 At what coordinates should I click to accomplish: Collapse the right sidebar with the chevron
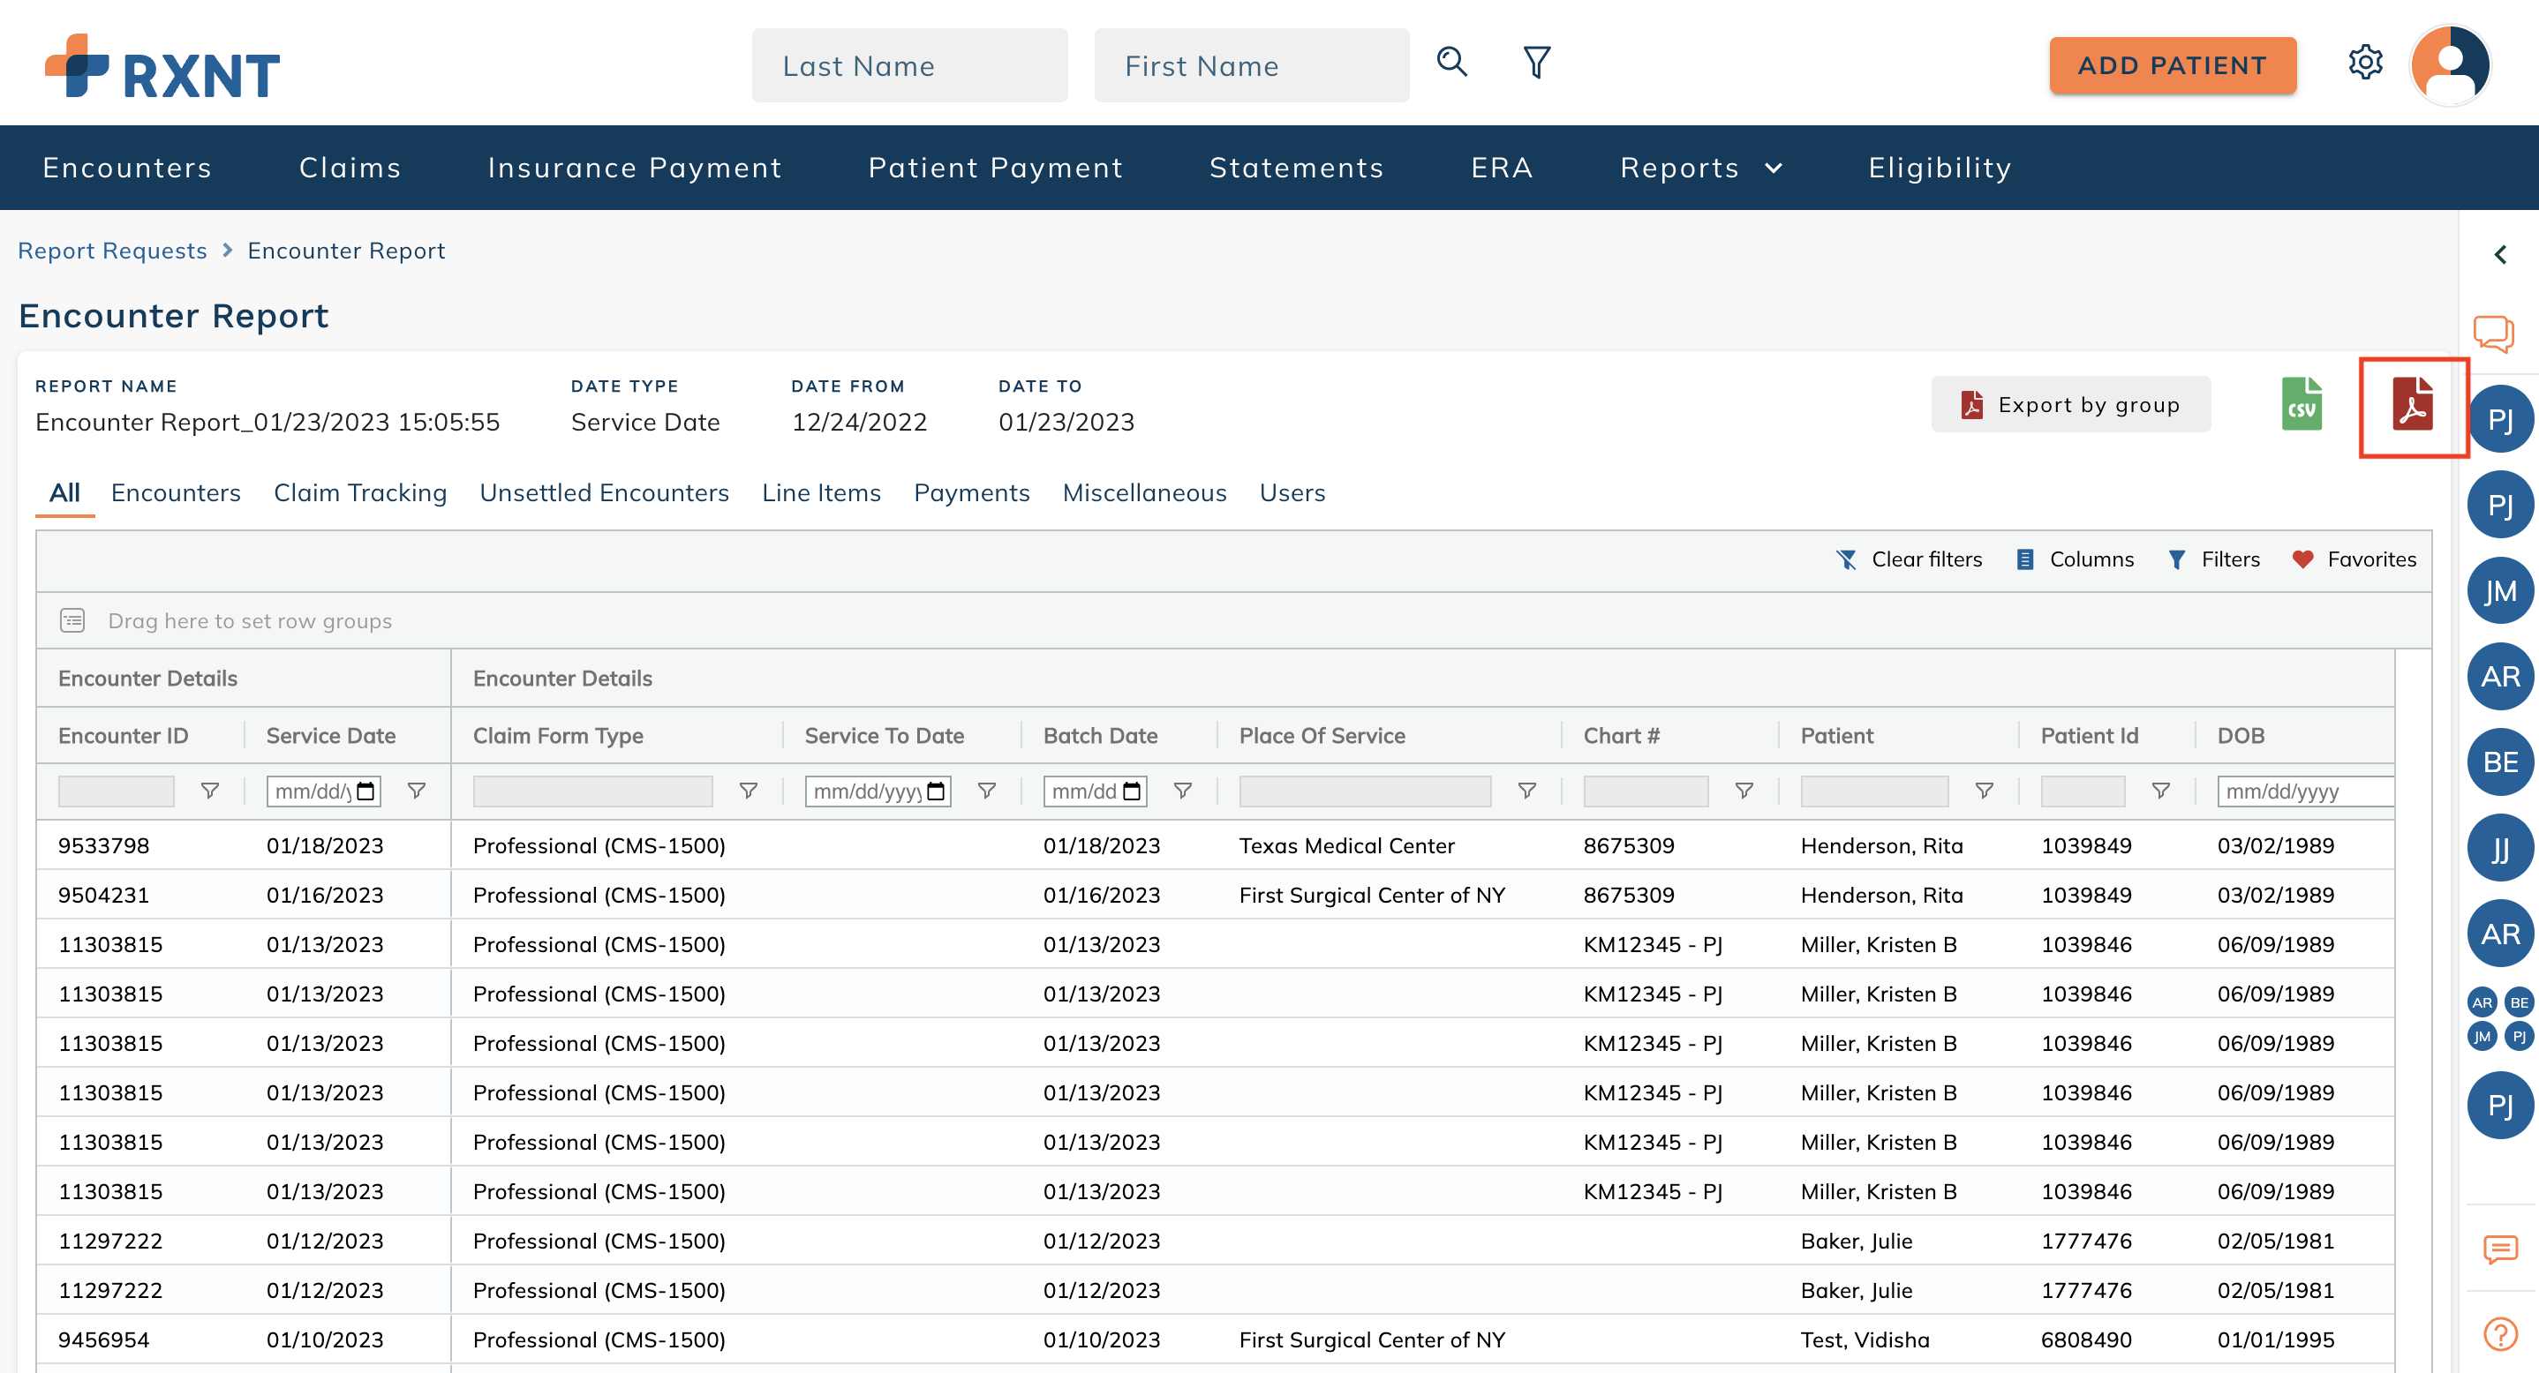pyautogui.click(x=2500, y=254)
